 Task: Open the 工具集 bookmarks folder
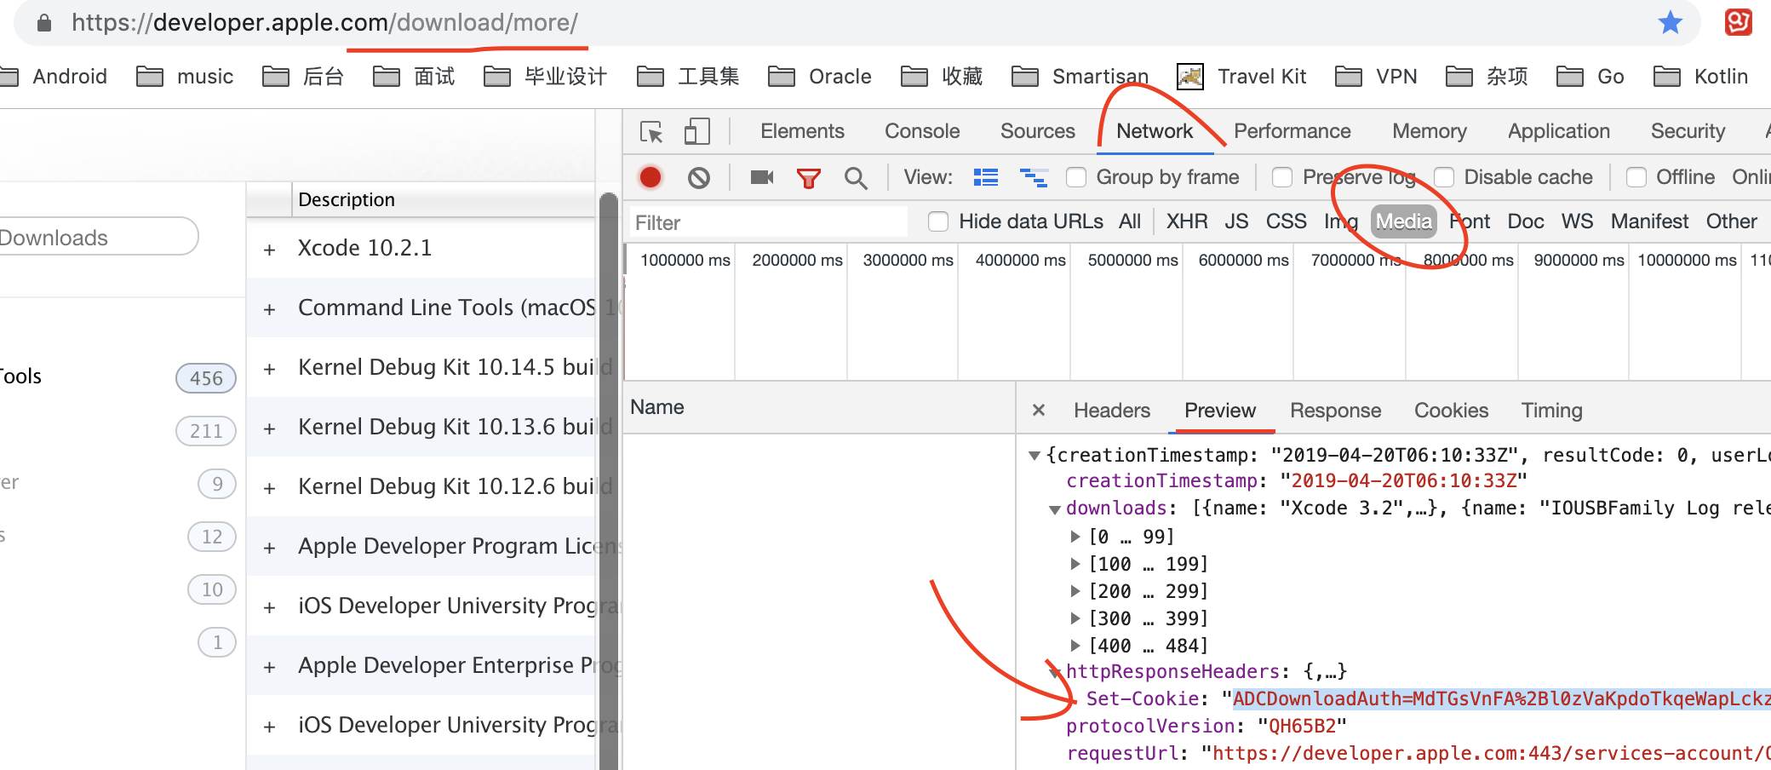(x=688, y=77)
